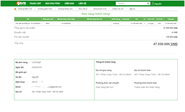Viewport: 185px width, 112px height.
Task: Click the 47.030.000 VNĐ grand total
Action: pos(165,44)
